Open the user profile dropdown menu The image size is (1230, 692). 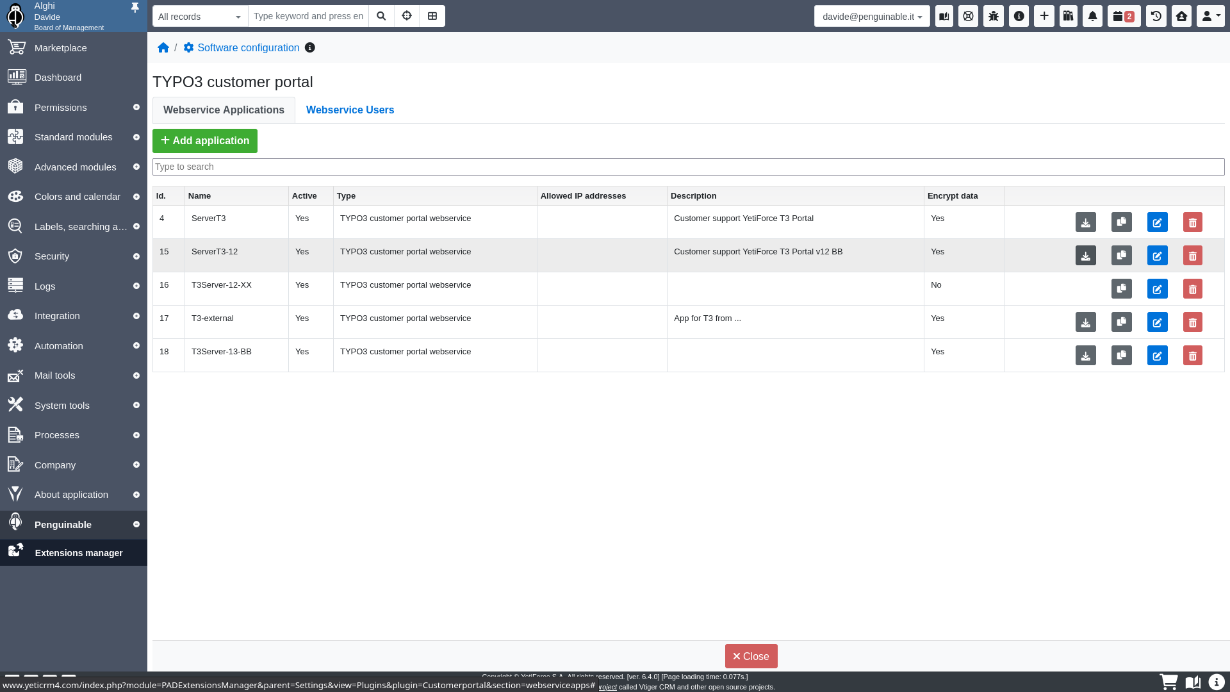[x=1210, y=16]
